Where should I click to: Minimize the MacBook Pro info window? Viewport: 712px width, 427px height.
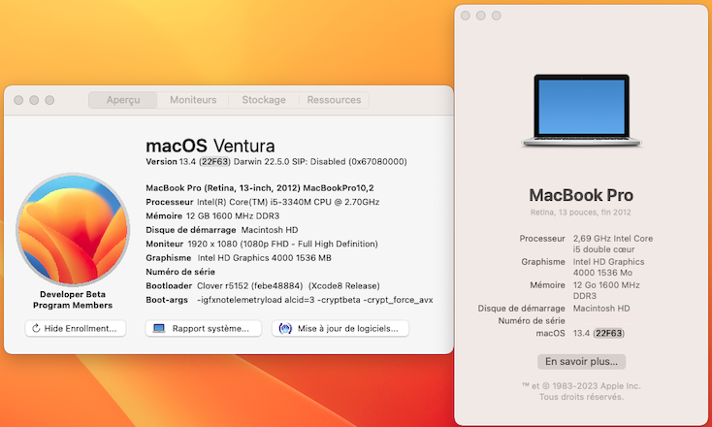pos(481,16)
